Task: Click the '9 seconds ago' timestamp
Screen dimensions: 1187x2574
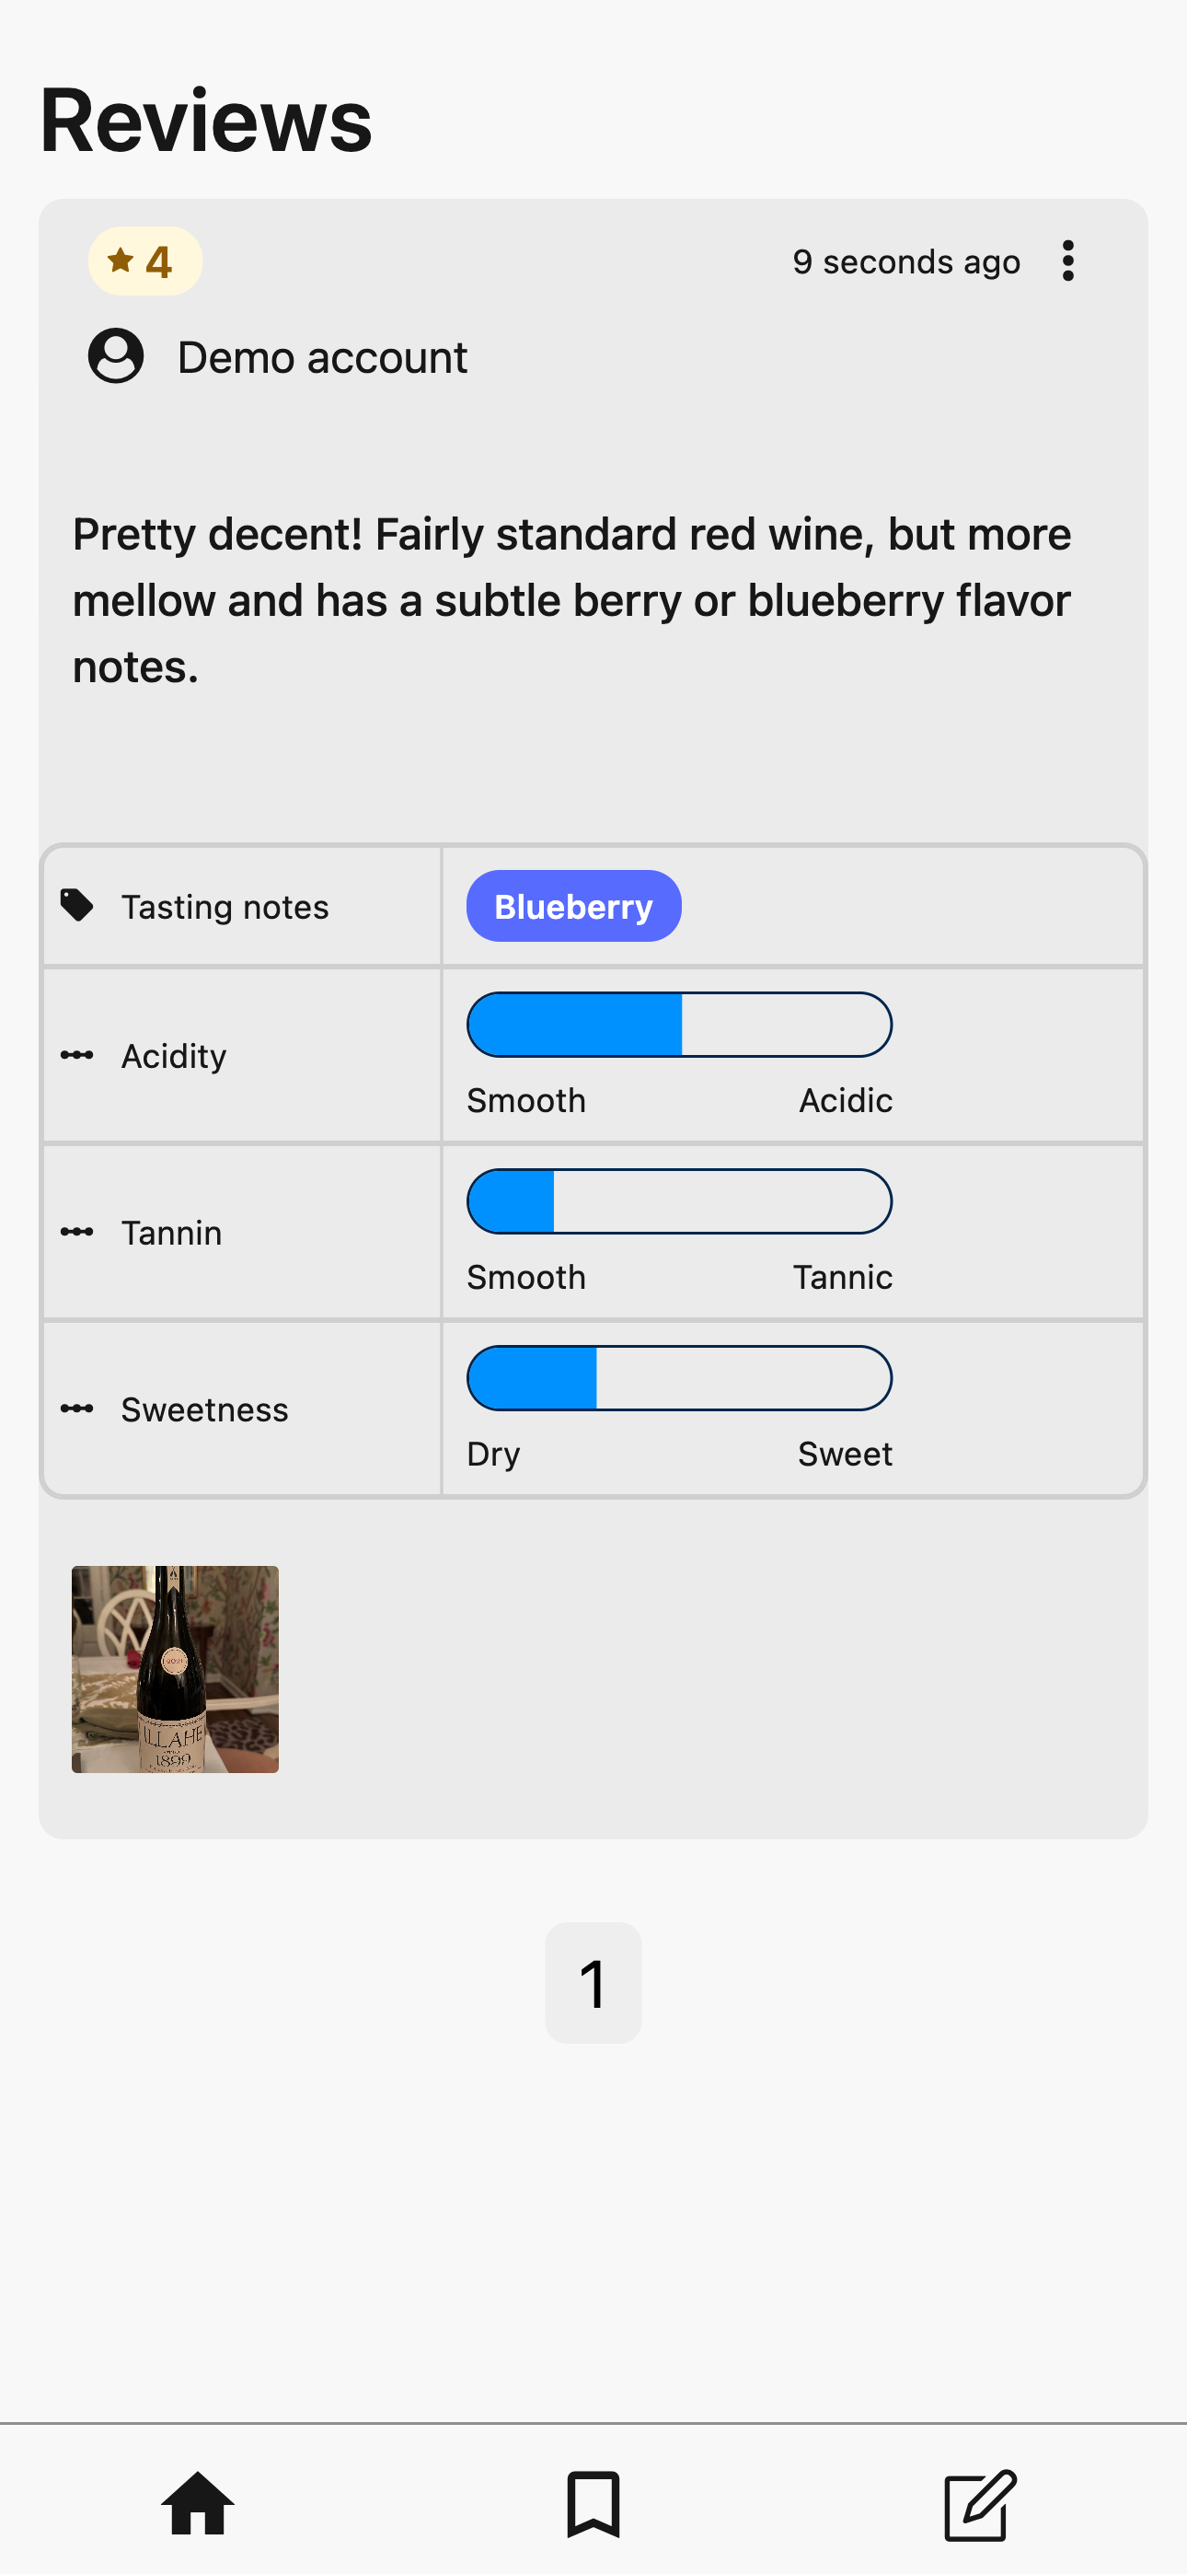Action: point(906,261)
